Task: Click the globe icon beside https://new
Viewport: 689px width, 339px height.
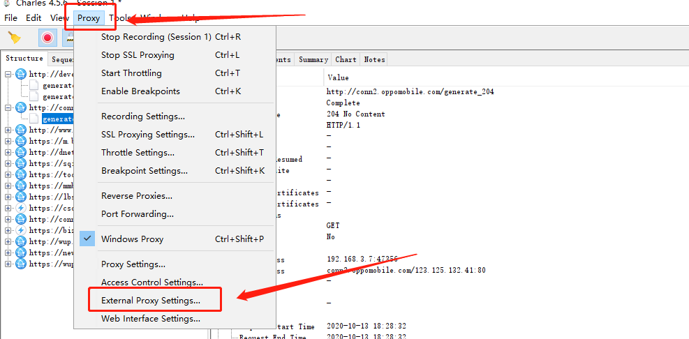Action: [x=21, y=253]
